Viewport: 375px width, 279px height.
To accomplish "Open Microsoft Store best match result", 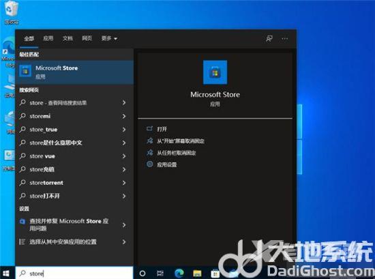I will (x=74, y=72).
